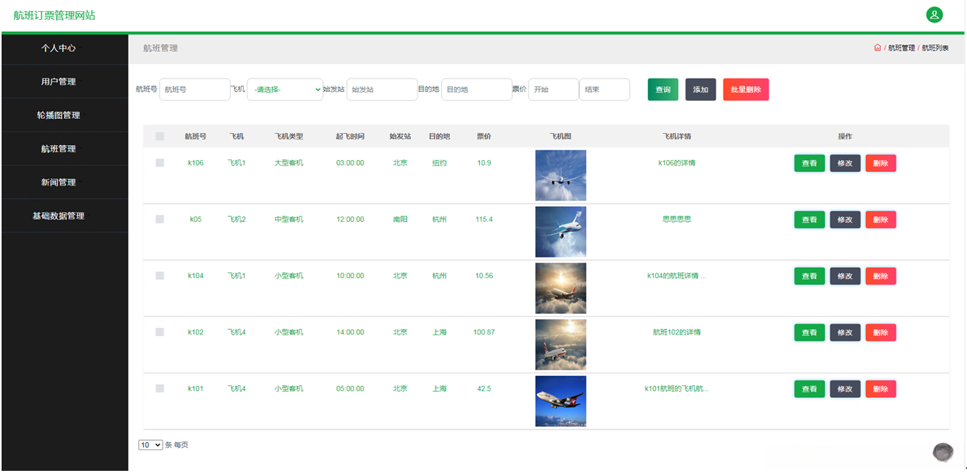The width and height of the screenshot is (967, 474).
Task: Click the 纽约 destination cell
Action: click(x=439, y=162)
